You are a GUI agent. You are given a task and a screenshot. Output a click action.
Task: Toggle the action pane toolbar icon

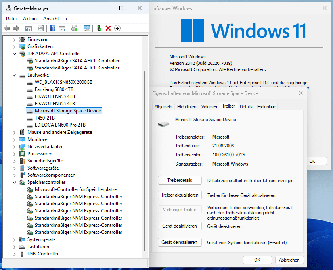click(x=62, y=28)
